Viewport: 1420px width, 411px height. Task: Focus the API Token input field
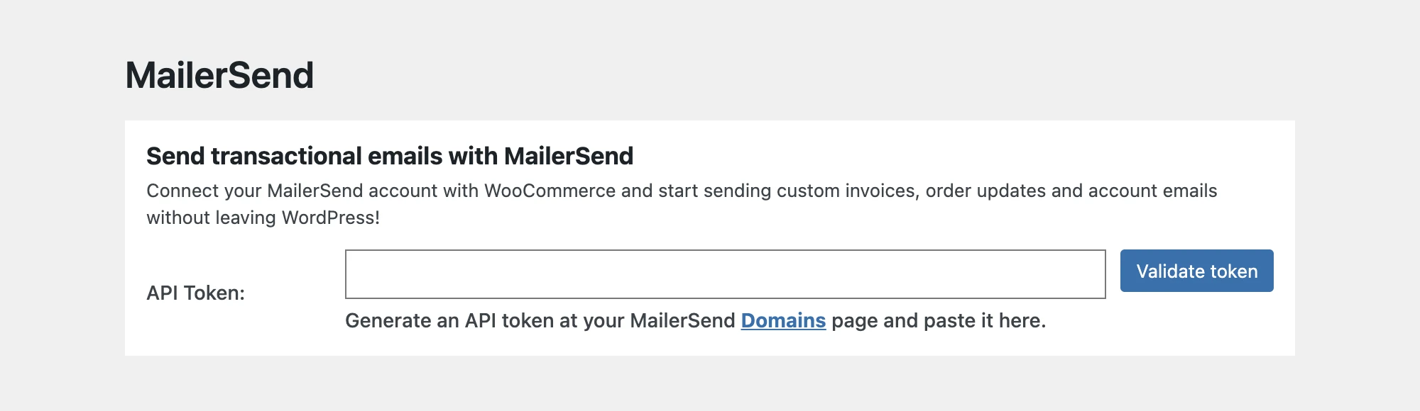[724, 274]
